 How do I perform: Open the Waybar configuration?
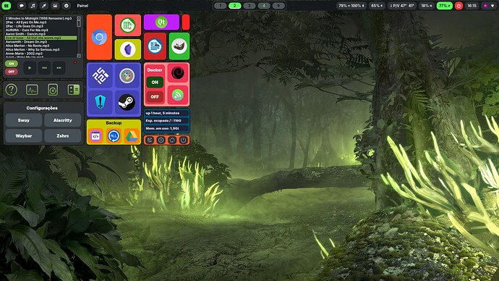click(24, 135)
